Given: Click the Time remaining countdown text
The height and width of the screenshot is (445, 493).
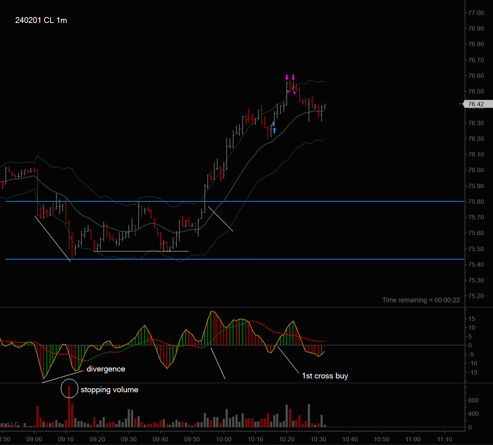Looking at the screenshot, I should click(x=421, y=300).
